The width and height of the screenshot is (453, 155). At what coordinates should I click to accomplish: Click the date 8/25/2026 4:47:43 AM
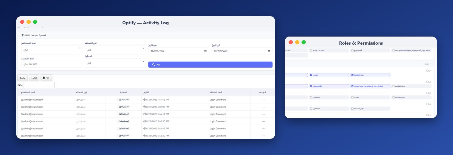pos(157,100)
